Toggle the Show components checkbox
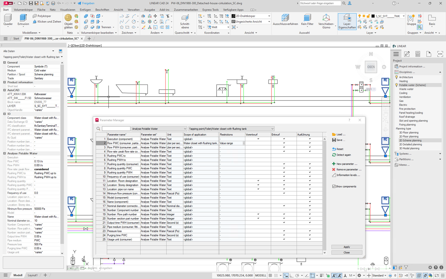Image resolution: width=446 pixels, height=279 pixels. 334,186
